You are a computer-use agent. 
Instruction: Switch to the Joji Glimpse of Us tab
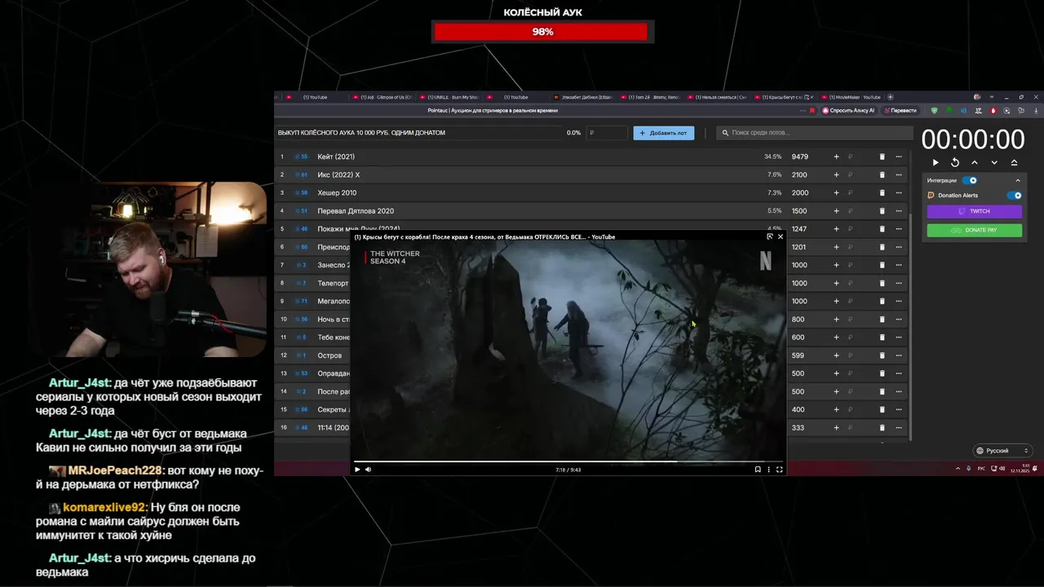coord(382,97)
